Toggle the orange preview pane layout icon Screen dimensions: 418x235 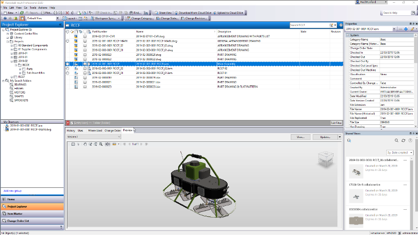tap(22, 19)
